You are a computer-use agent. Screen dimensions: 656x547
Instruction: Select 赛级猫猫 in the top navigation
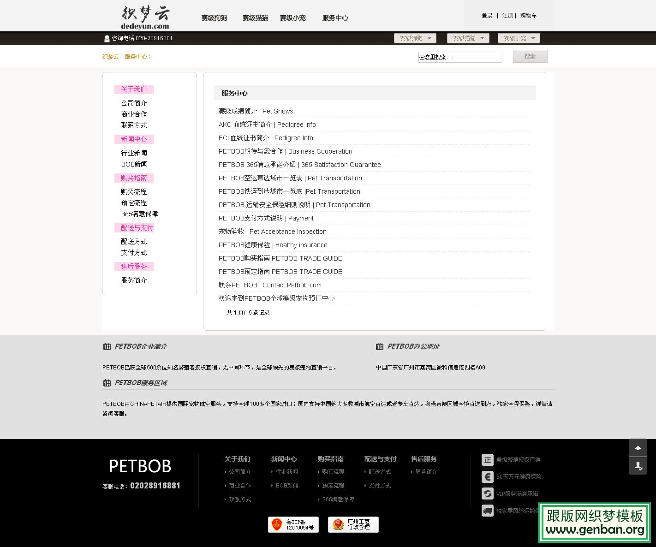point(255,18)
